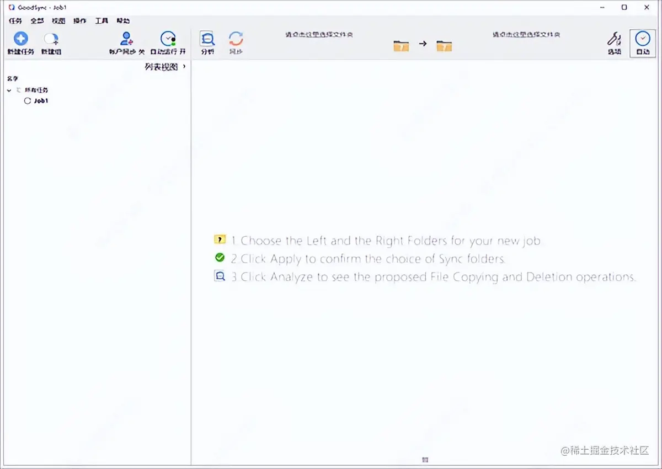
Task: Click the 名字 column header
Action: (13, 79)
